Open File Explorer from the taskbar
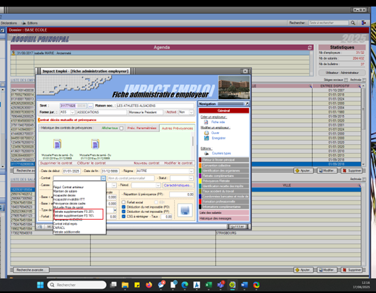Image resolution: width=376 pixels, height=293 pixels. click(125, 285)
